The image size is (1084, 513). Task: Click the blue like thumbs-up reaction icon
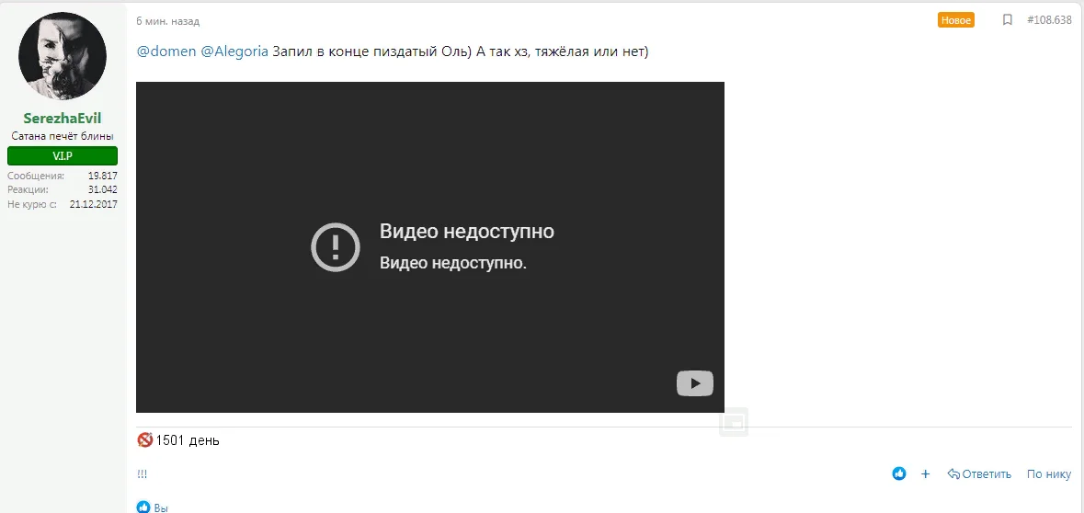click(x=898, y=473)
